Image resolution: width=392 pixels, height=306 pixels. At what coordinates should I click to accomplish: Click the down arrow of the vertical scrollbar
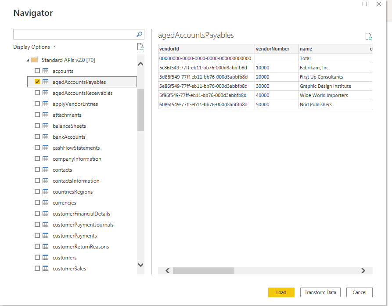(x=140, y=265)
